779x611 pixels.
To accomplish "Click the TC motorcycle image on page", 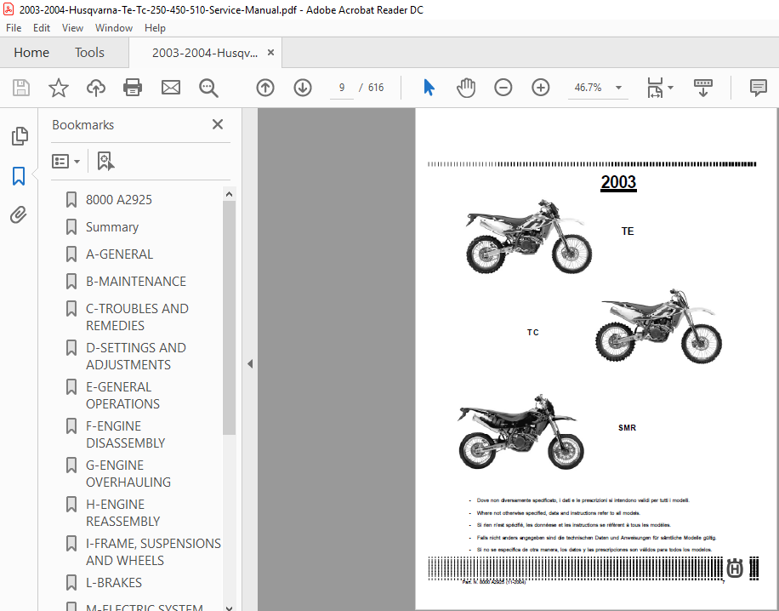I will [659, 325].
